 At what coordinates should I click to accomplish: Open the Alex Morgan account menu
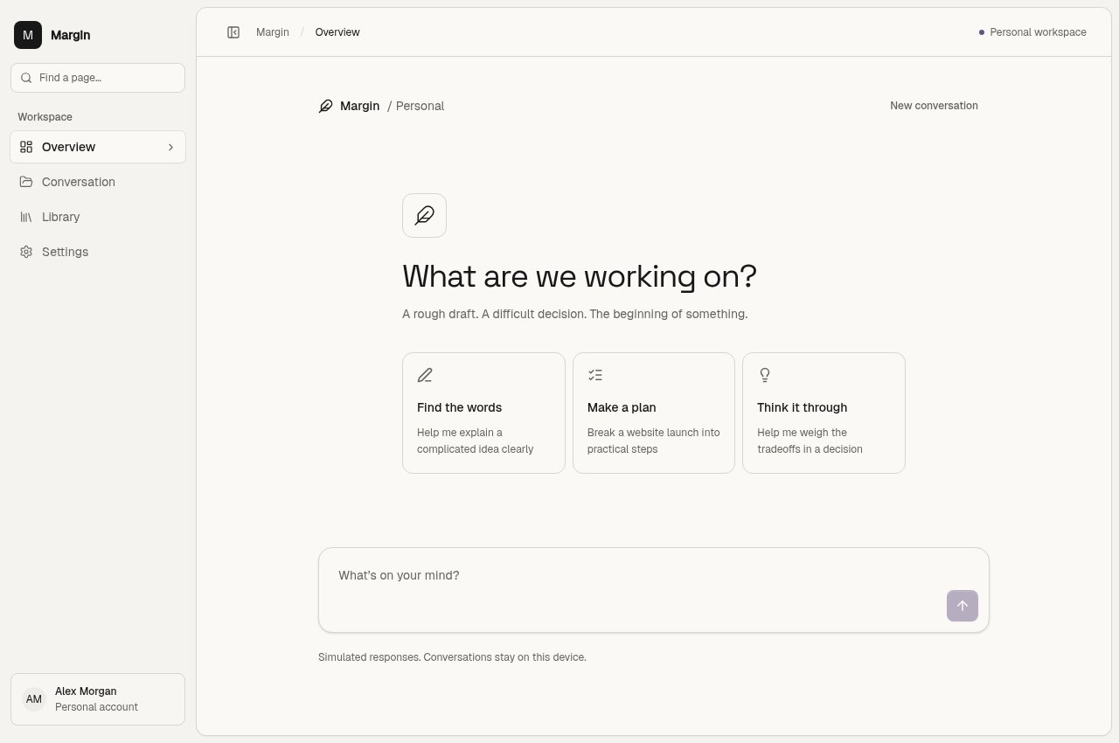[98, 699]
